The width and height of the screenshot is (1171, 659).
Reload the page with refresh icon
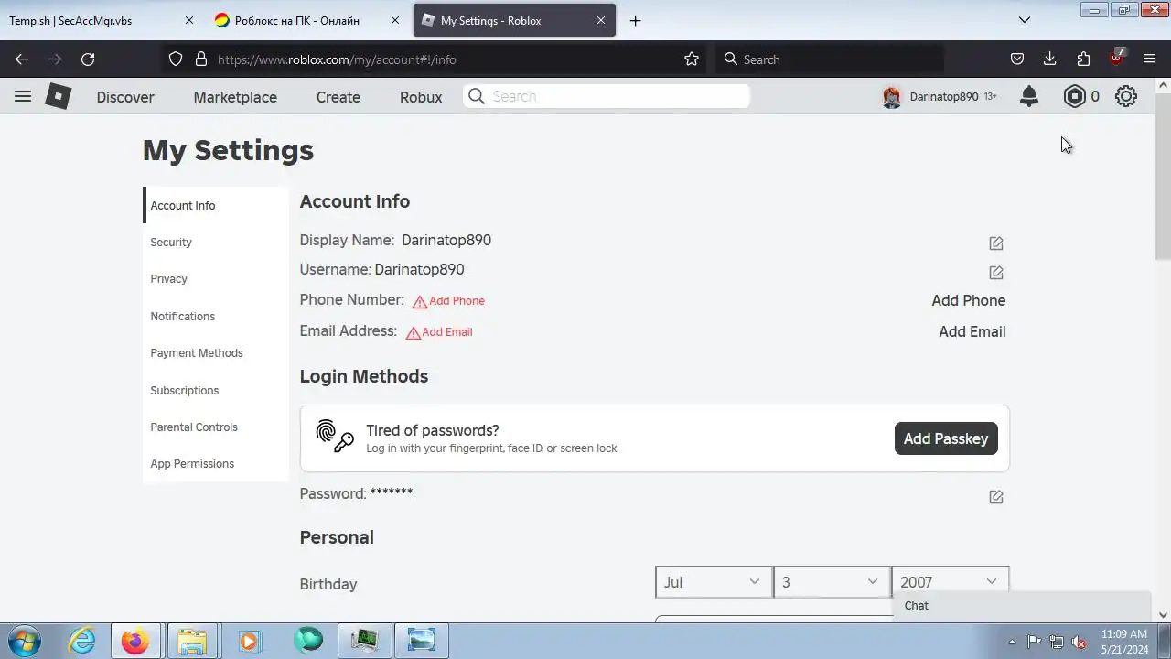88,59
